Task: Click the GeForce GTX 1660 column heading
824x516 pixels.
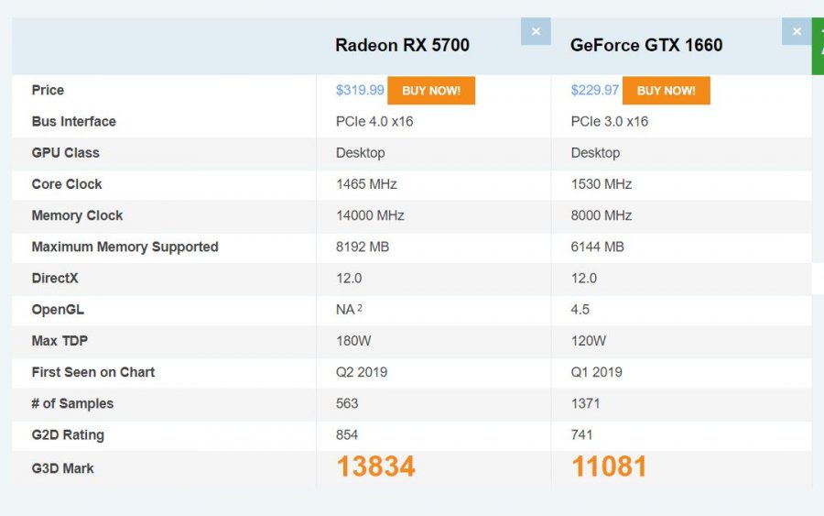Action: coord(646,45)
